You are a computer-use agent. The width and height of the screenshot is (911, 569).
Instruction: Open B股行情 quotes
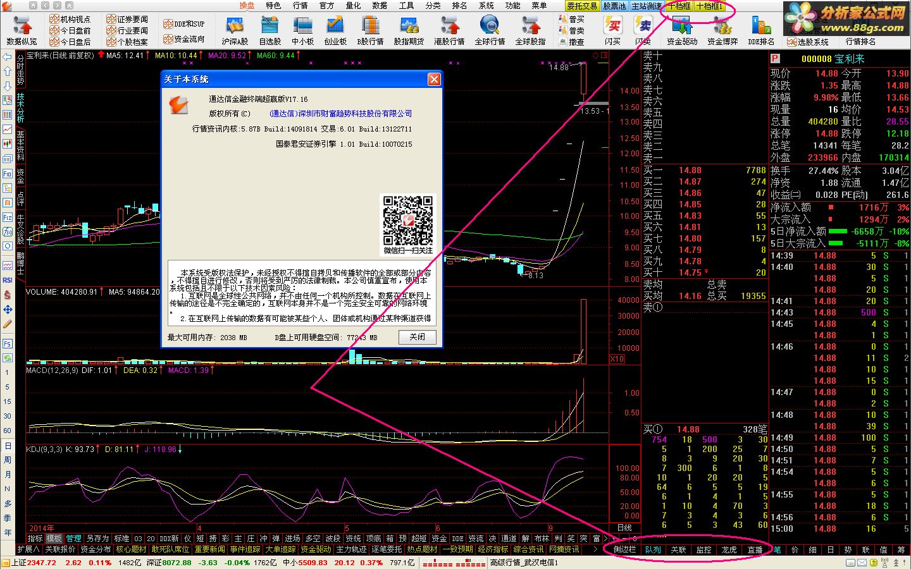click(370, 30)
